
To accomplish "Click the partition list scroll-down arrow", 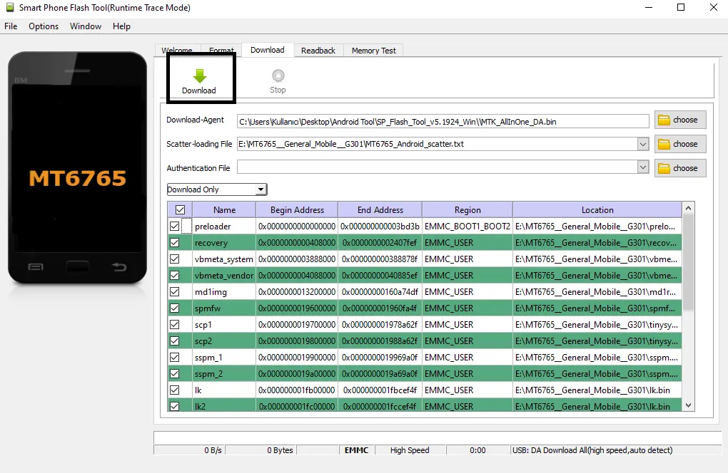I will coord(689,405).
